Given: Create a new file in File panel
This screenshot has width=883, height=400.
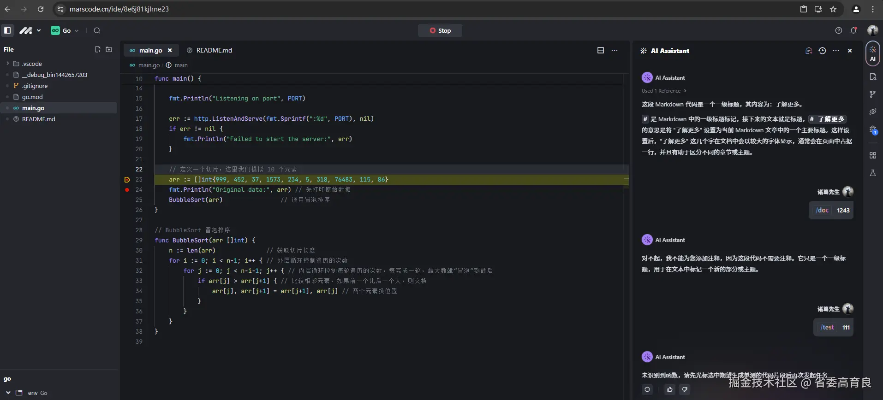Looking at the screenshot, I should [98, 49].
